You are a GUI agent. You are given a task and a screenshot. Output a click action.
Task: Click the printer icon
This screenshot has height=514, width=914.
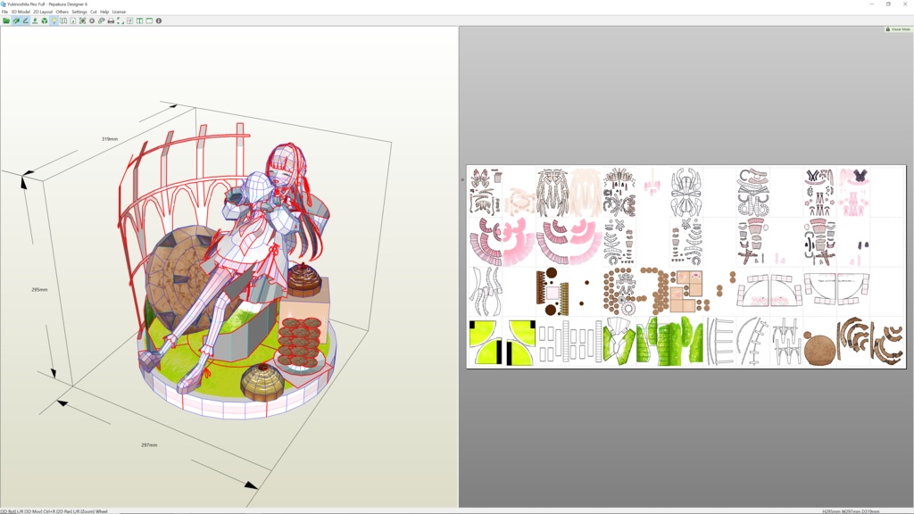(x=111, y=21)
